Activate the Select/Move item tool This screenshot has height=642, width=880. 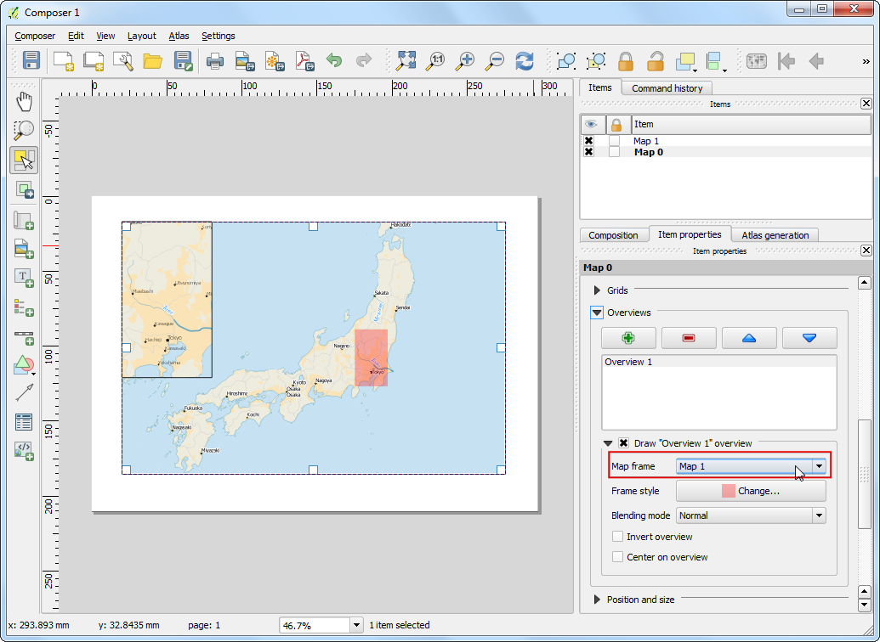click(x=24, y=160)
